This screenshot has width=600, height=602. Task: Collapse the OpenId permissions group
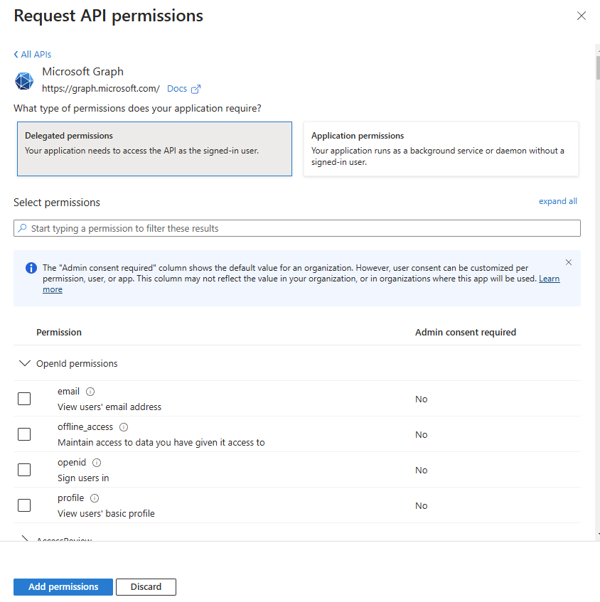[25, 363]
